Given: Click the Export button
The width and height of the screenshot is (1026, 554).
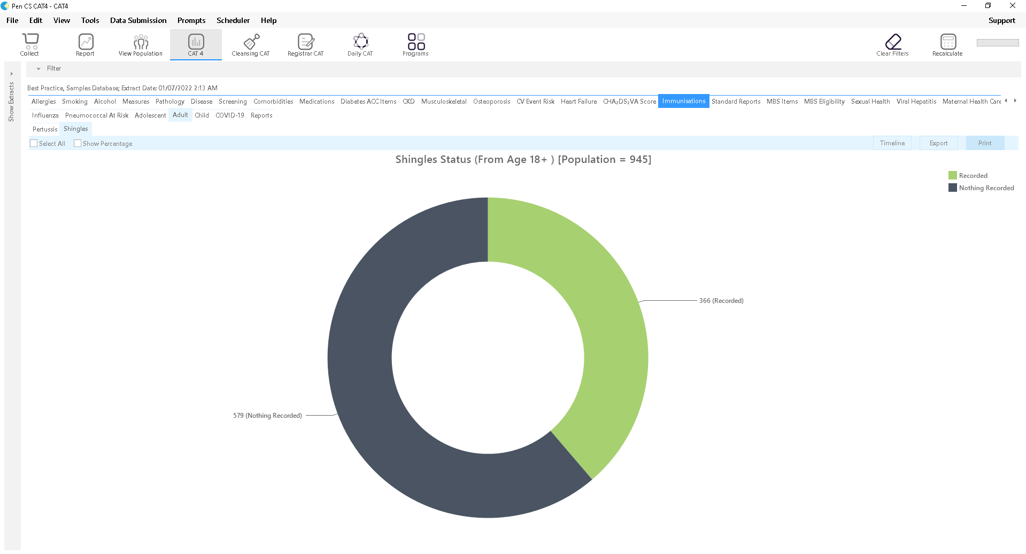Looking at the screenshot, I should (938, 143).
